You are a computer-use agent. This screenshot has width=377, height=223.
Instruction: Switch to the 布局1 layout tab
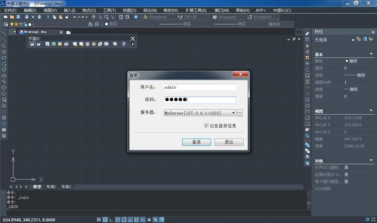51,187
